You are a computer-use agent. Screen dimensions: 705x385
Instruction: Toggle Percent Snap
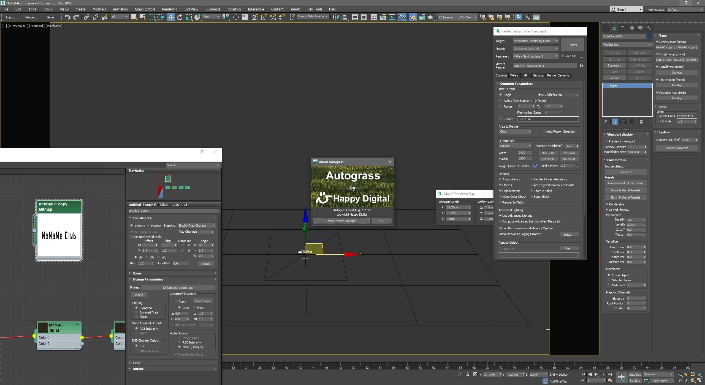point(273,17)
